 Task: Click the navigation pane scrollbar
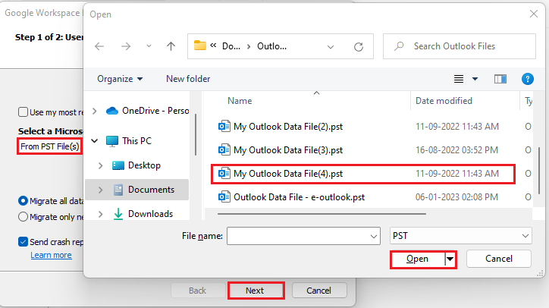click(x=195, y=134)
